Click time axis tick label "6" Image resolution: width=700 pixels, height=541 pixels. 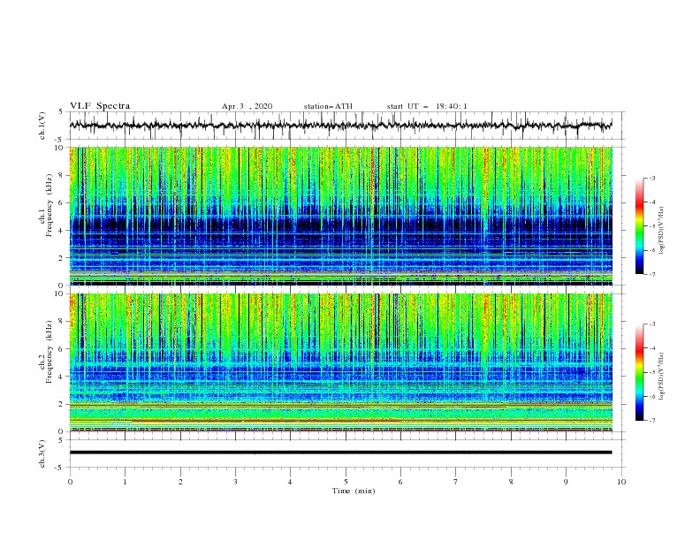pos(400,482)
